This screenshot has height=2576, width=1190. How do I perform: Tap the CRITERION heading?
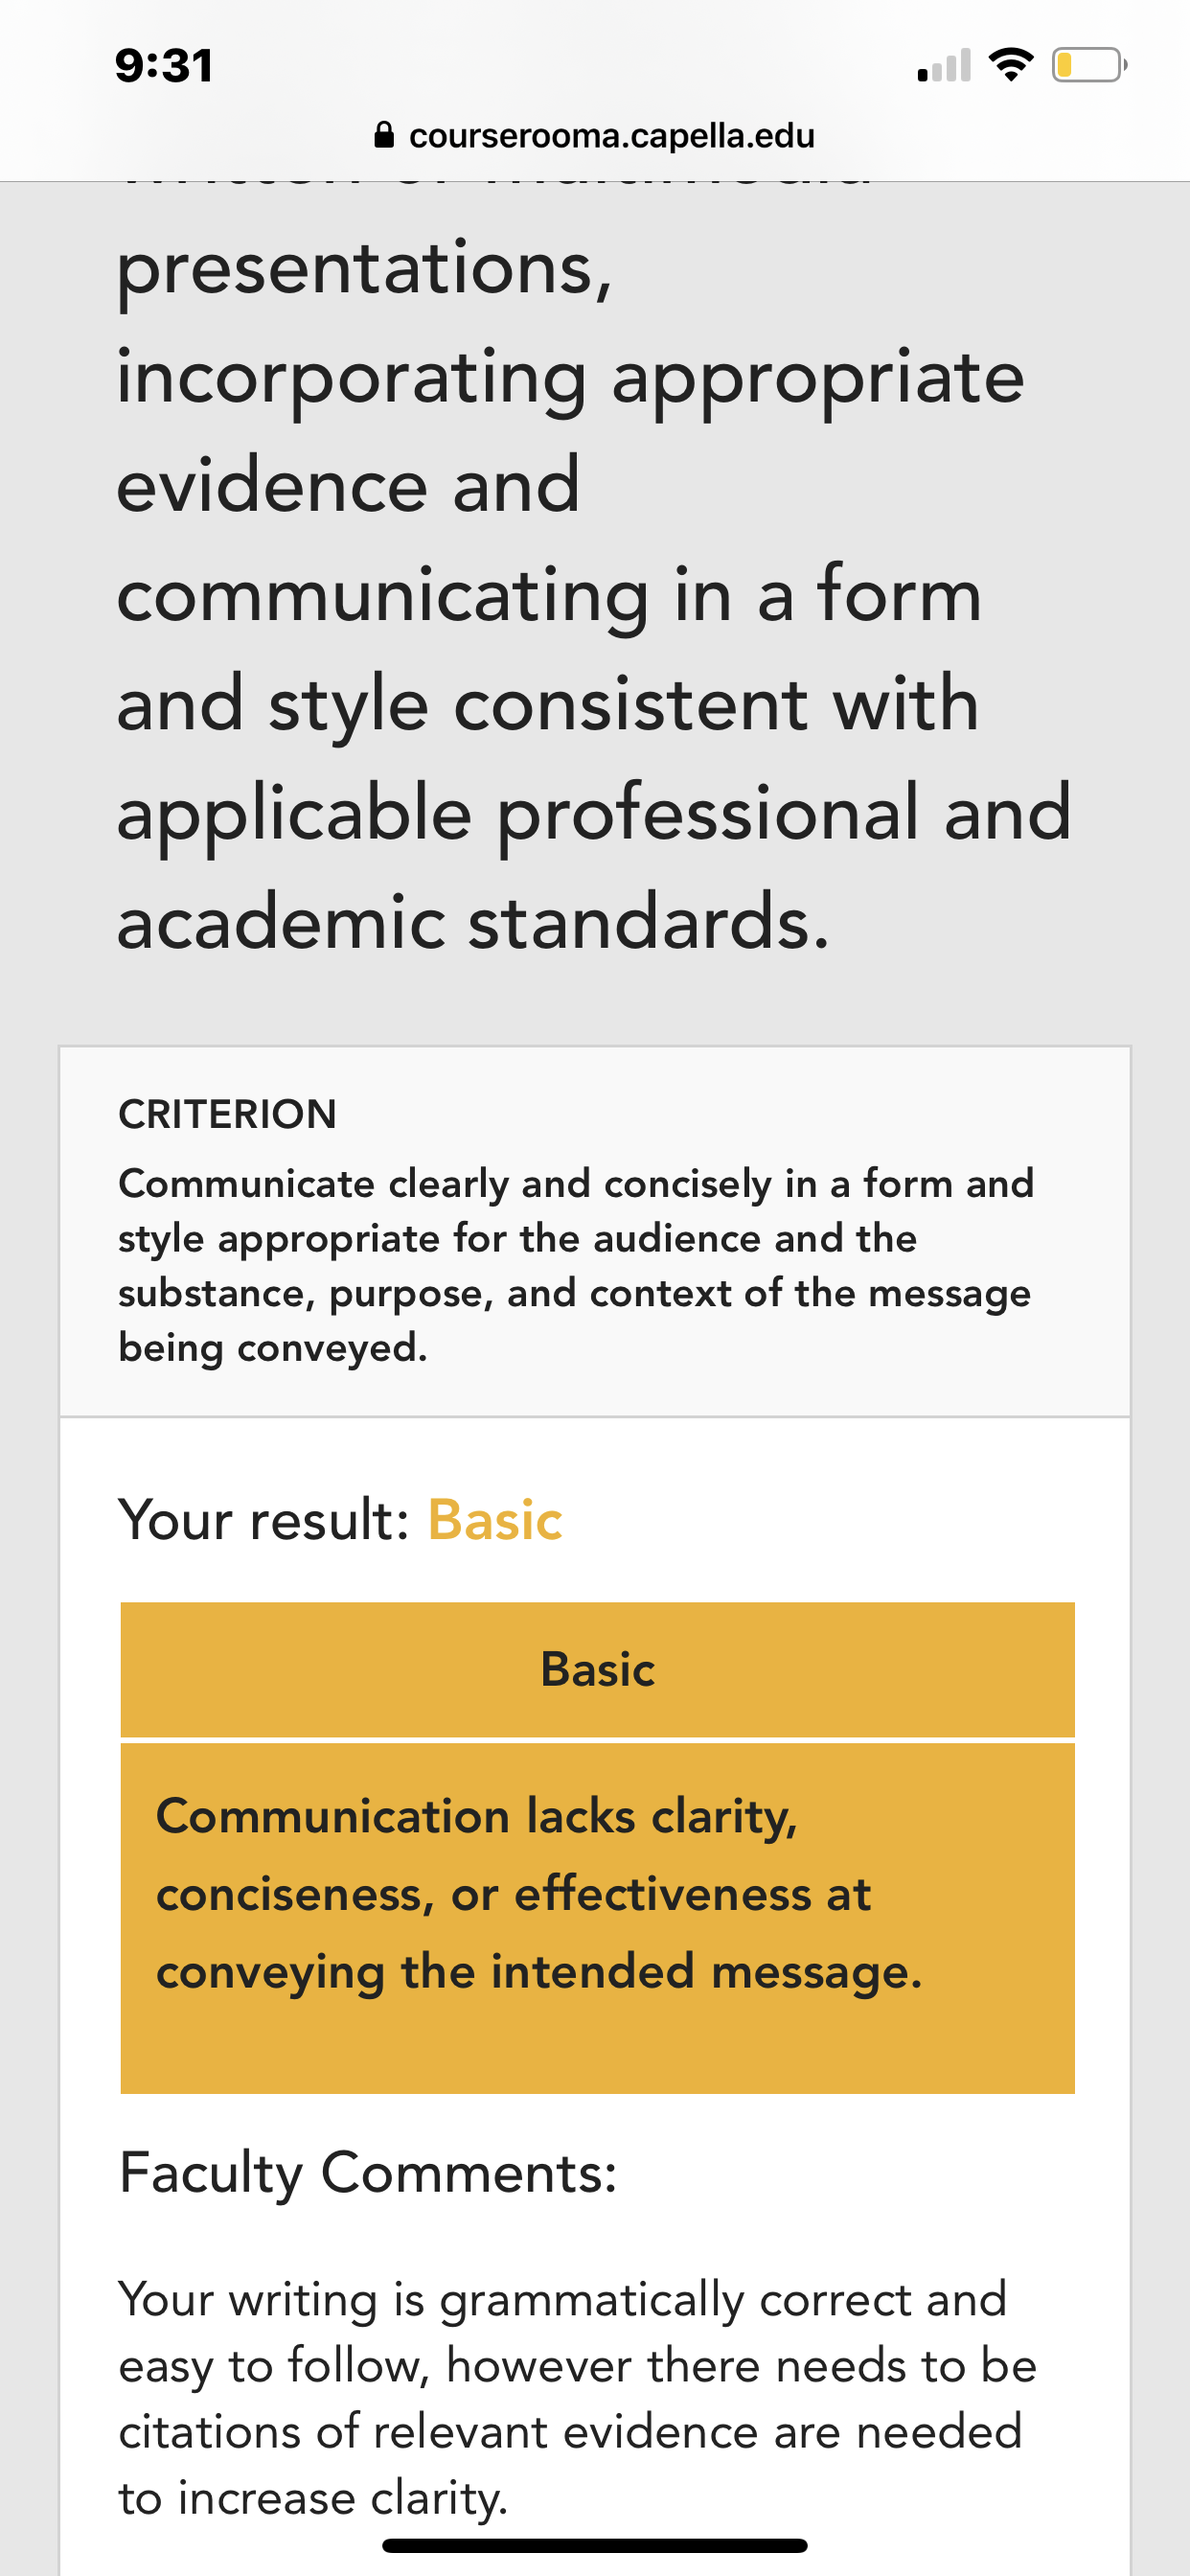pos(227,1114)
